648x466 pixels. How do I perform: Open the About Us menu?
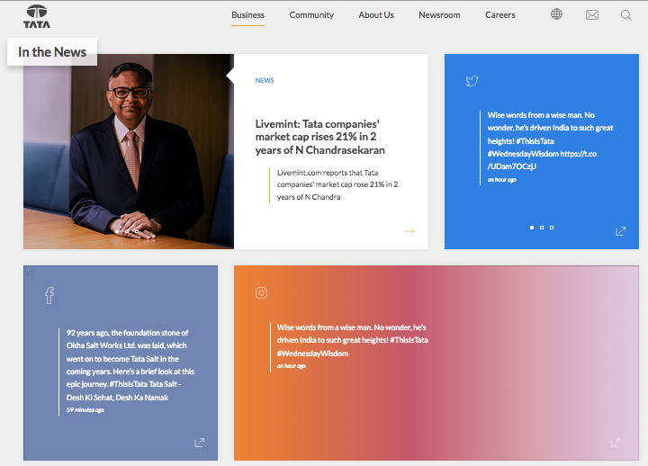click(x=376, y=15)
